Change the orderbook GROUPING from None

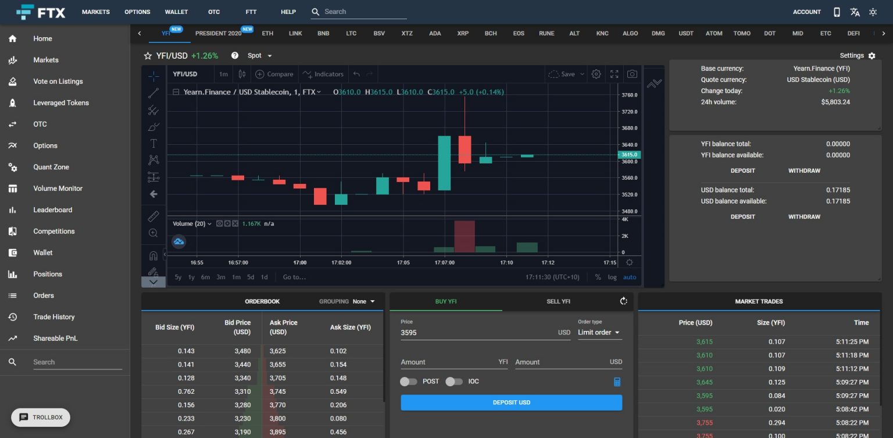pos(361,301)
